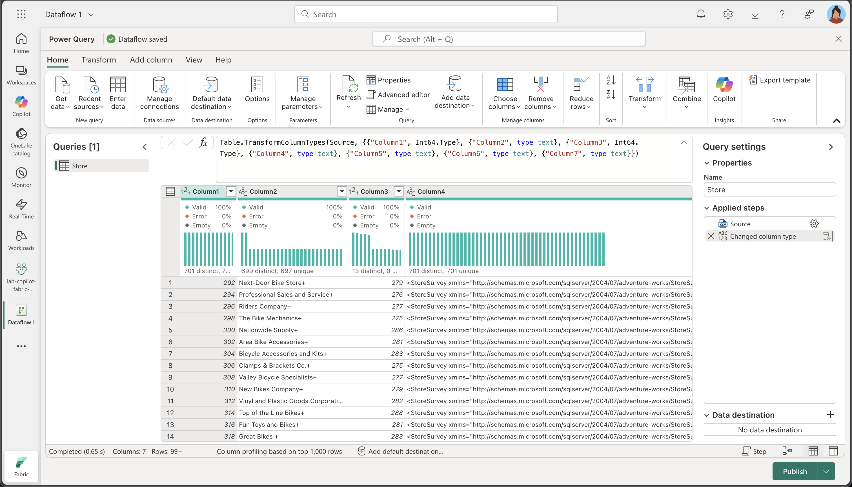Open the feedback icon in header
Viewport: 852px width, 487px height.
(x=809, y=14)
